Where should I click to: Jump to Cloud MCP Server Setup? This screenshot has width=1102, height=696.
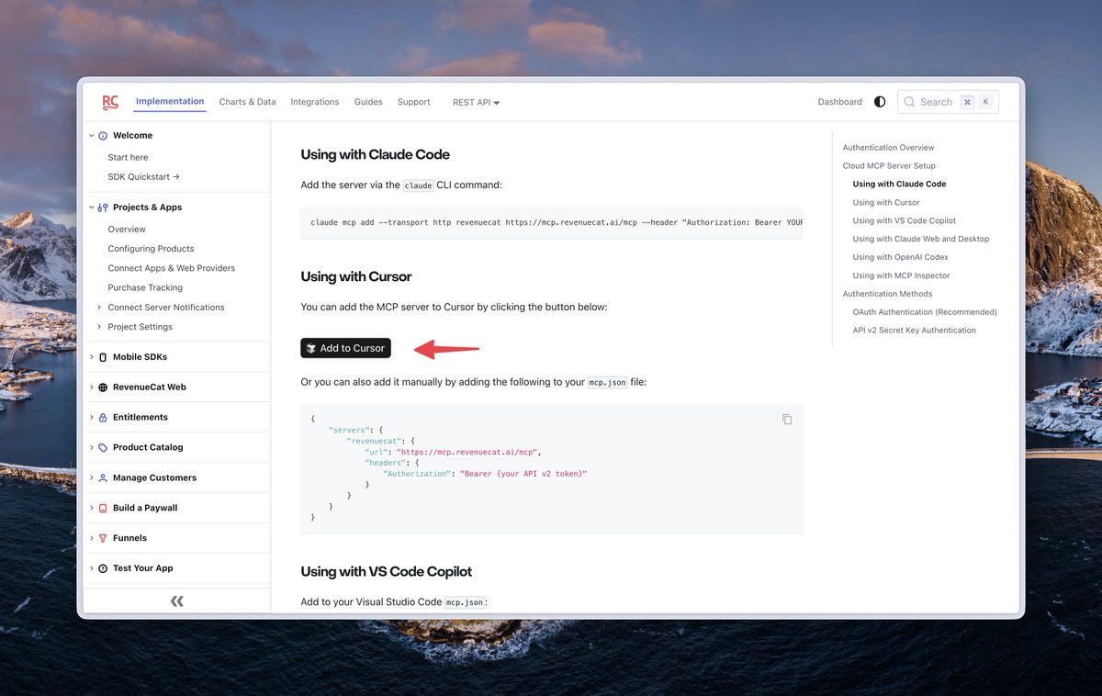click(x=889, y=166)
